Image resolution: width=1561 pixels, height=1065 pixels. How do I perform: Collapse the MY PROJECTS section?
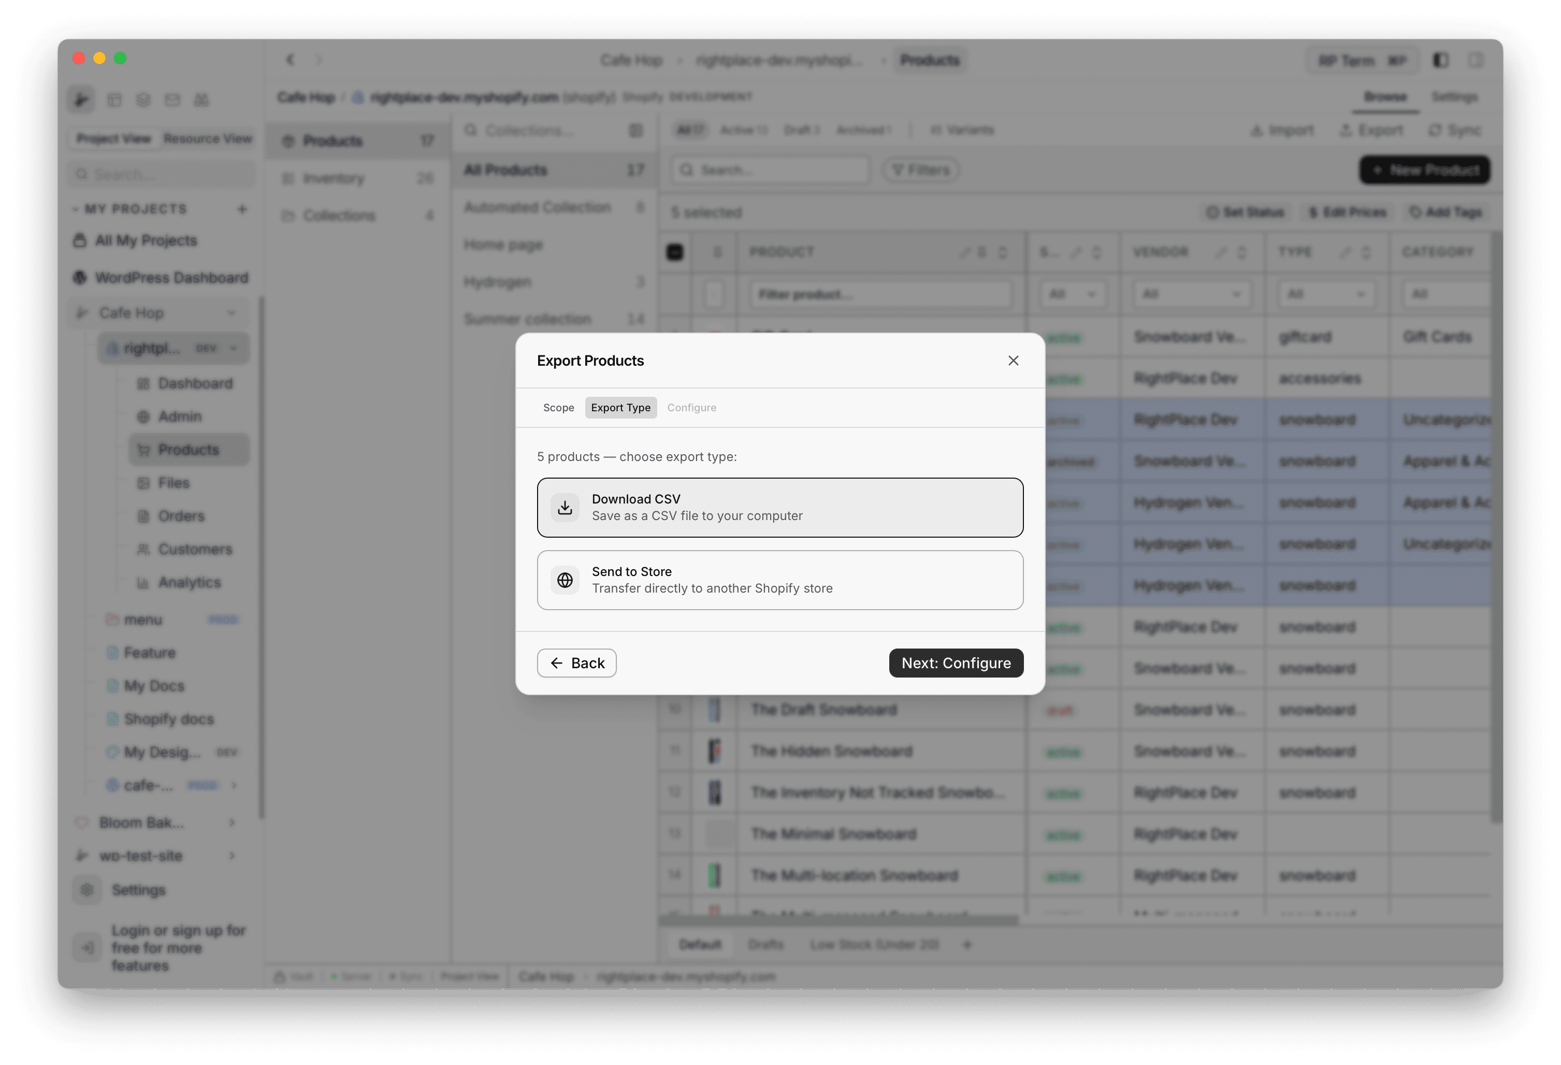76,209
